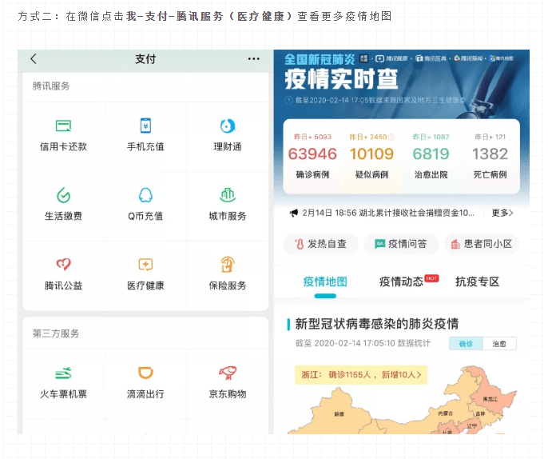Click the 新疆 region on map
This screenshot has width=548, height=459.
tap(339, 414)
